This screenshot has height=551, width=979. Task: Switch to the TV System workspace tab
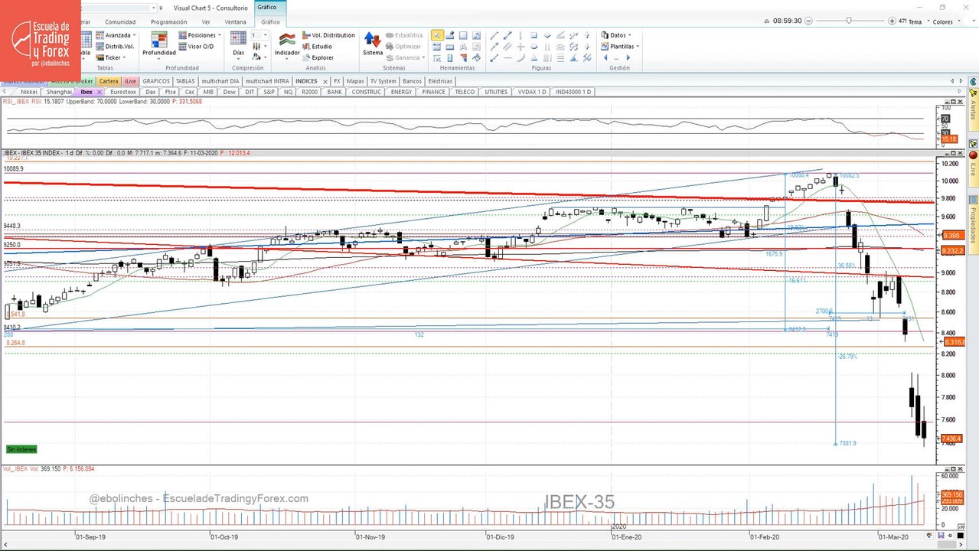click(383, 81)
